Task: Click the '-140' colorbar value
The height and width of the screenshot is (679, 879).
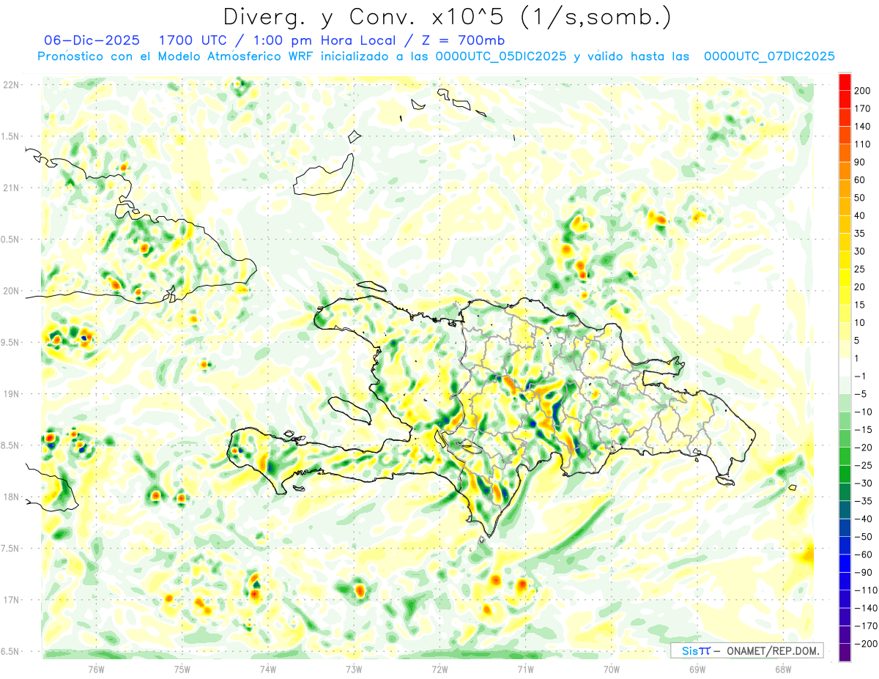Action: coord(866,608)
